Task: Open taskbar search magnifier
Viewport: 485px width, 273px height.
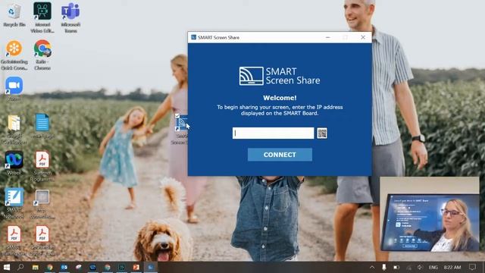Action: 20,267
